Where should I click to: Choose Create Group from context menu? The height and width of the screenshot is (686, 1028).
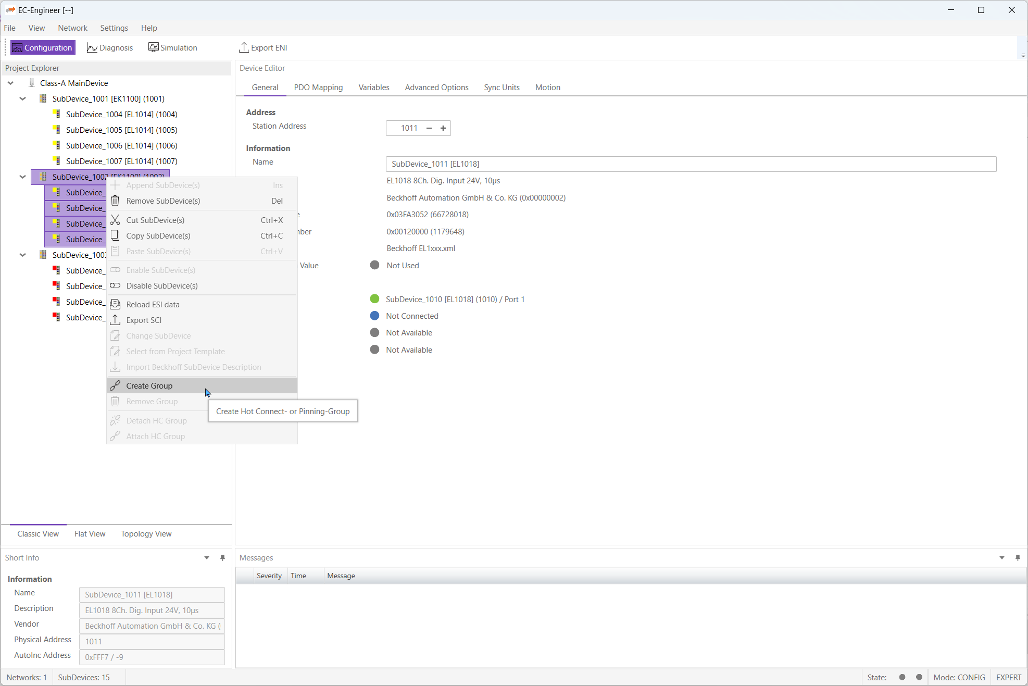[149, 386]
